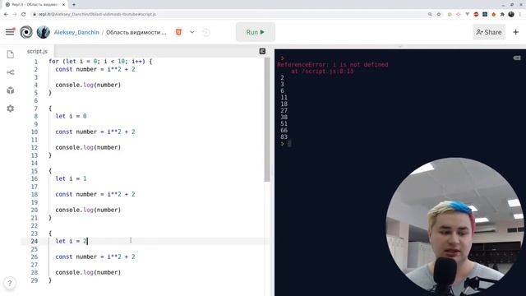
Task: Run the script with Run button
Action: pyautogui.click(x=256, y=32)
